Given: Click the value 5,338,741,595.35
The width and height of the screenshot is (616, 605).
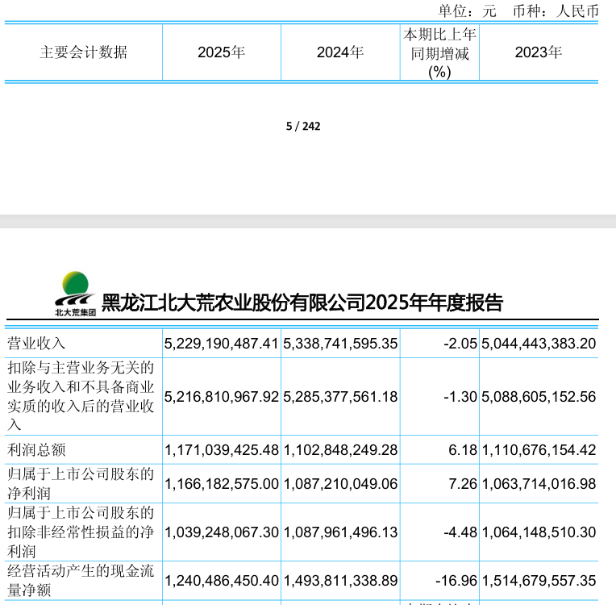Looking at the screenshot, I should (340, 344).
